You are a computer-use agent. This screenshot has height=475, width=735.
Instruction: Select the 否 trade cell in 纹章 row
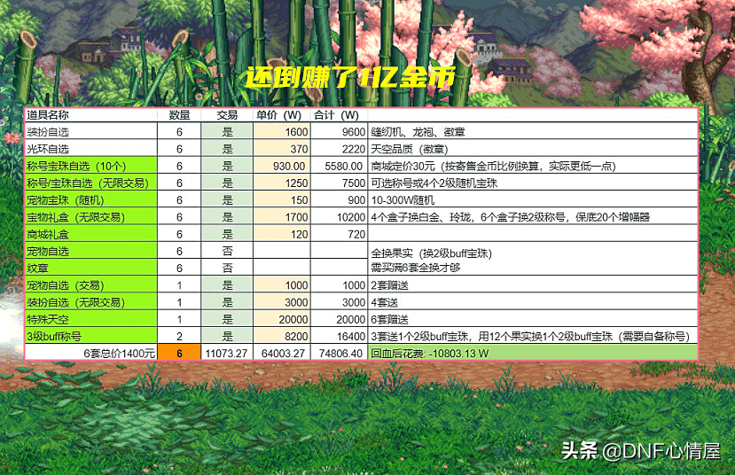227,268
